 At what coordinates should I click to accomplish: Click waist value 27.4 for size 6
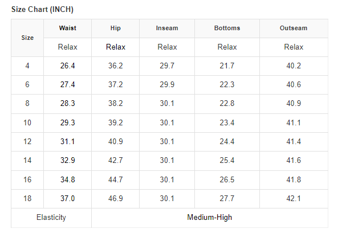click(x=68, y=84)
